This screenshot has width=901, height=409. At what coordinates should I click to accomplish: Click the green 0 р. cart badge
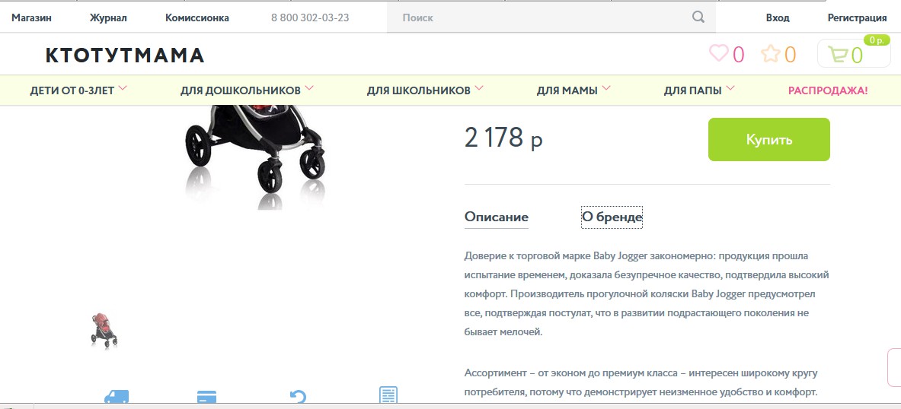point(877,40)
